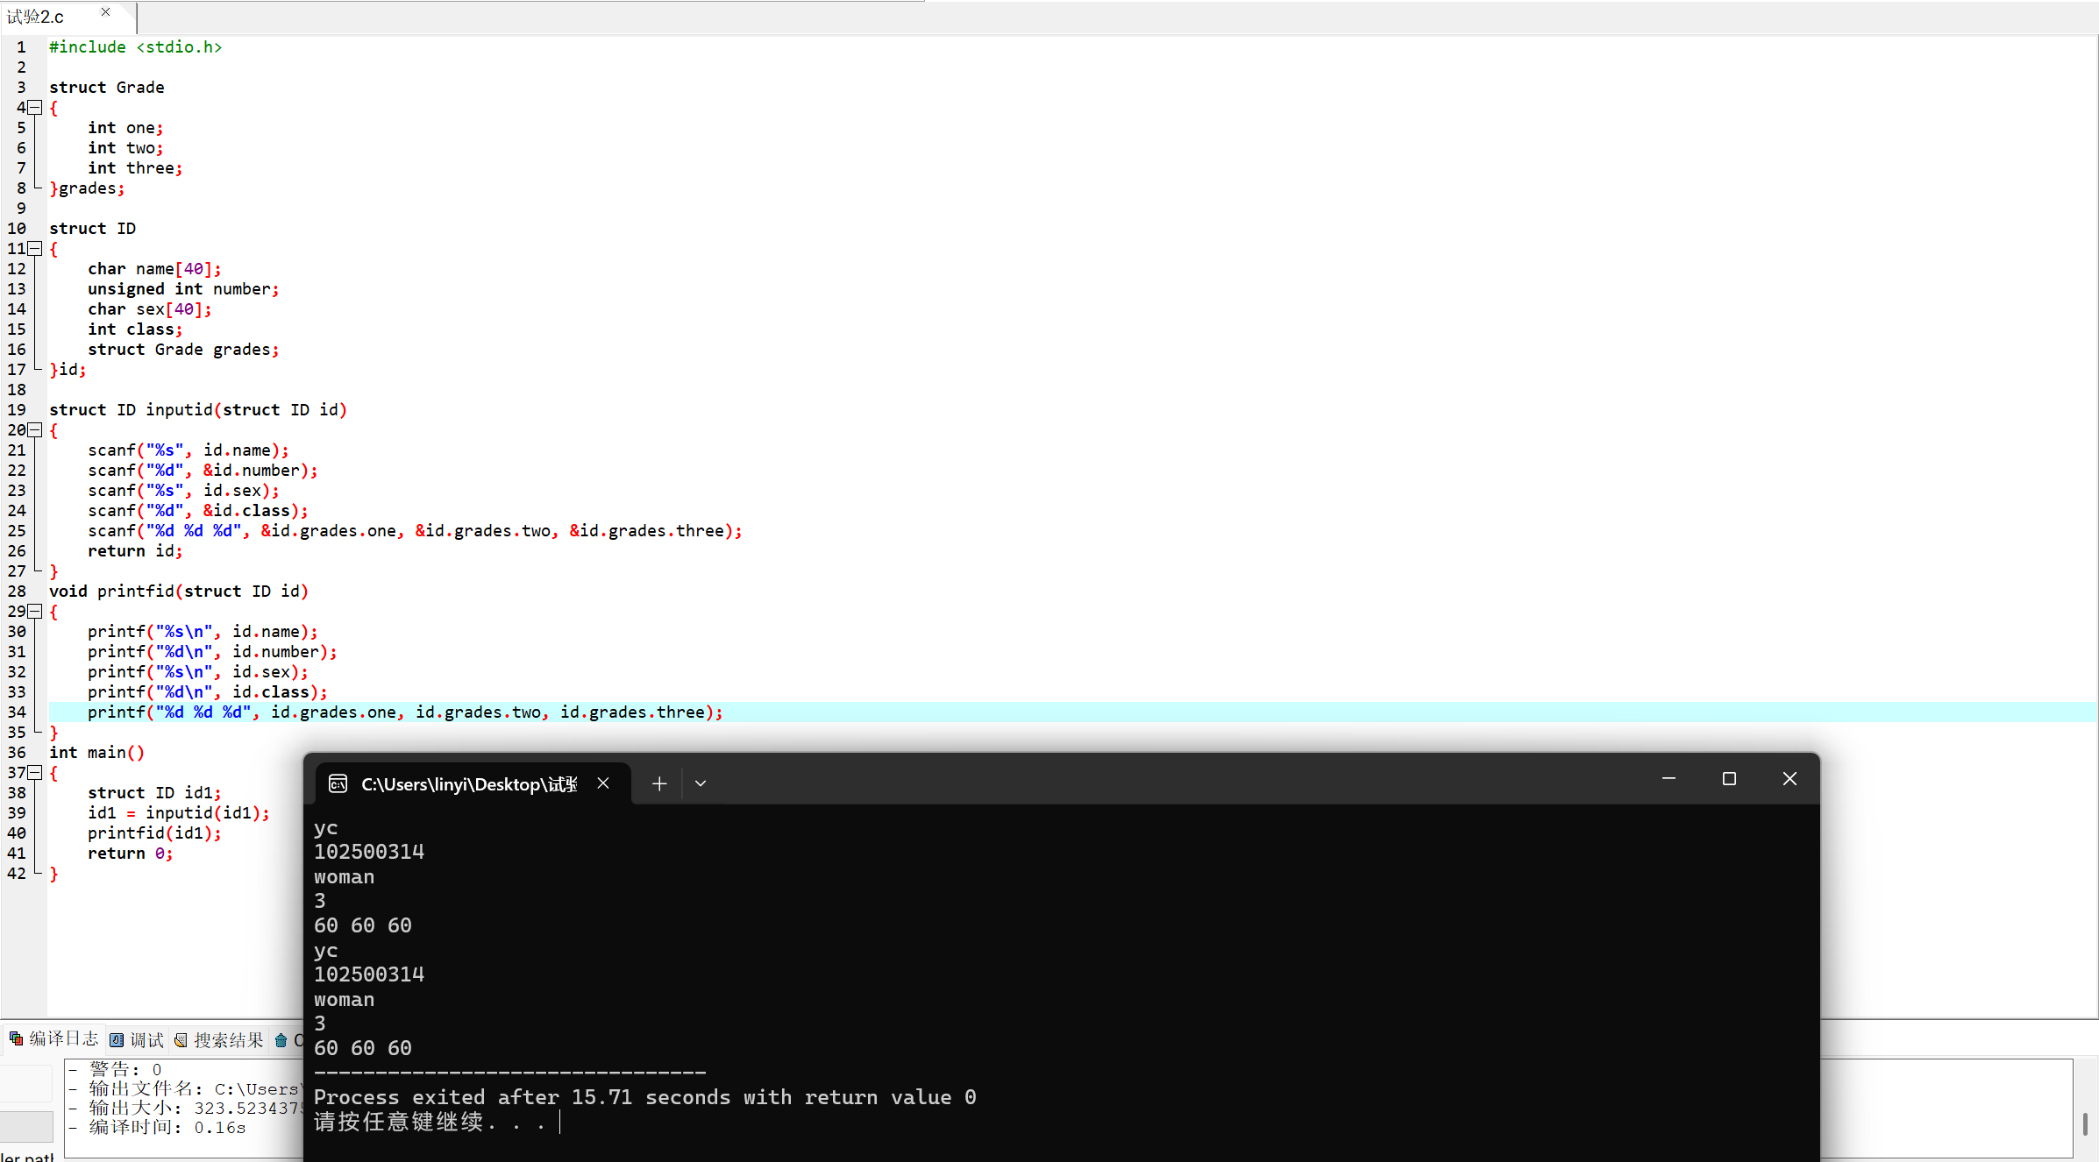Screen dimensions: 2099x1162
Task: Collapse the struct ID fold marker
Action: click(35, 249)
